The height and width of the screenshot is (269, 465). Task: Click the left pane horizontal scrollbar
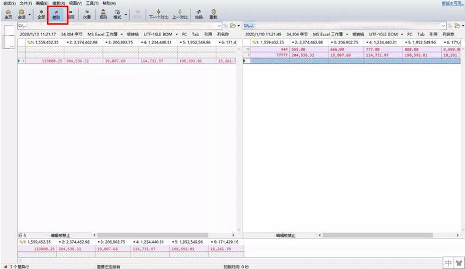[159, 235]
